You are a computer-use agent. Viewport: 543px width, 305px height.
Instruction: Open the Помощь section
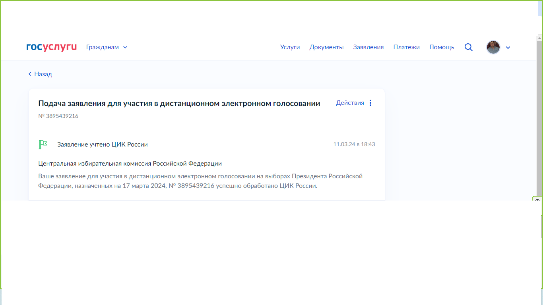tap(442, 47)
